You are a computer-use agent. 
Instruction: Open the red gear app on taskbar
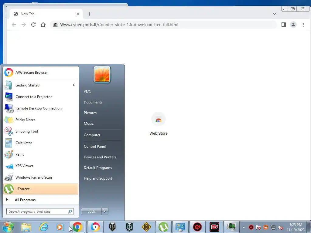click(x=197, y=227)
